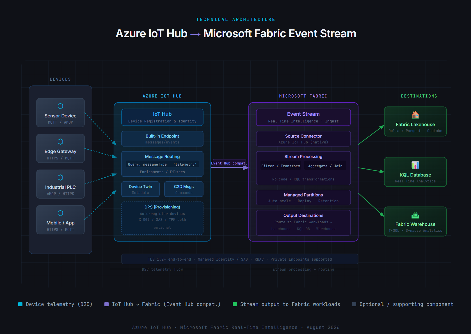The image size is (471, 334).
Task: Select the IoT Hub Device Registration box
Action: point(162,117)
